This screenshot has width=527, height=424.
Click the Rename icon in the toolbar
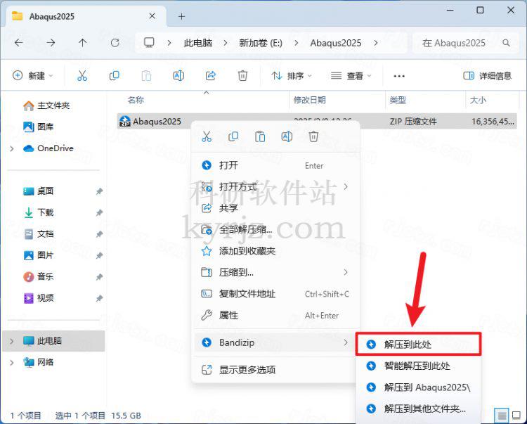tap(178, 76)
